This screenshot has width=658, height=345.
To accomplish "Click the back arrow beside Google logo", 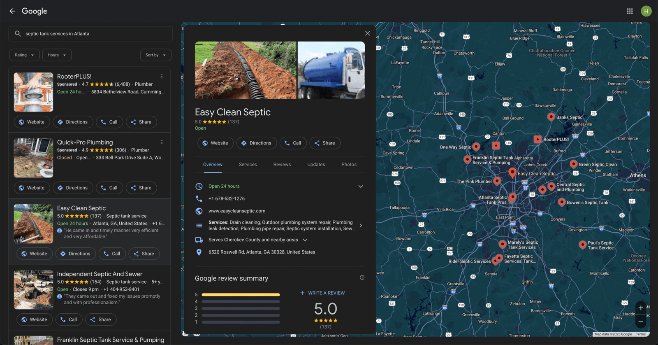I will (x=12, y=11).
